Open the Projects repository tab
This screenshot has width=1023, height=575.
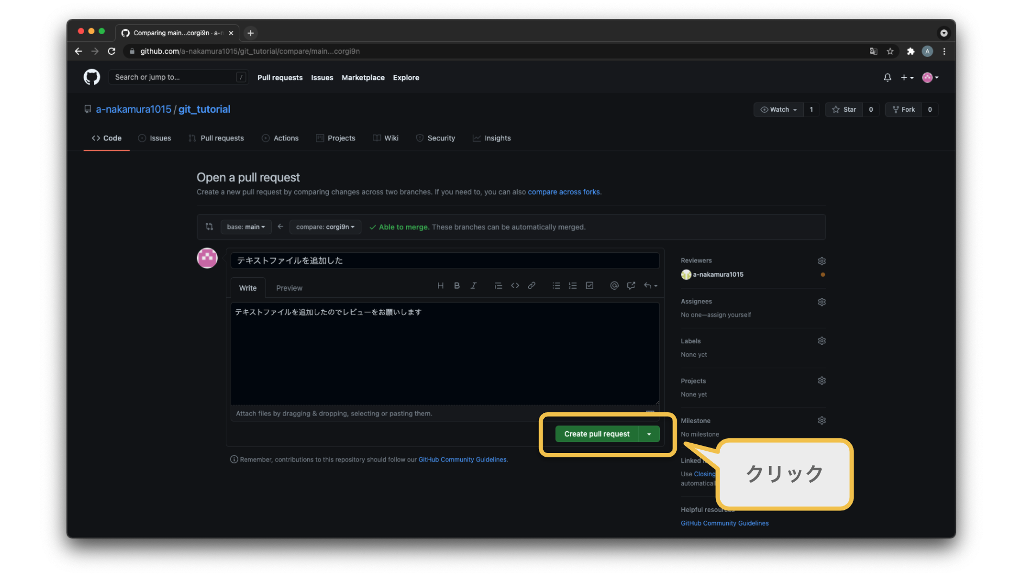(335, 138)
